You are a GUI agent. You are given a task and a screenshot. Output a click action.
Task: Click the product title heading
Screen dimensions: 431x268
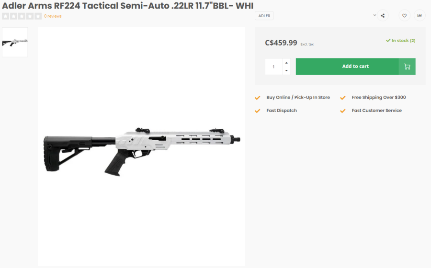(x=128, y=5)
